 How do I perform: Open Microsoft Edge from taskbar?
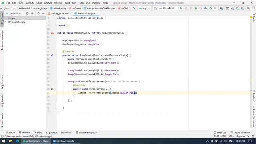click(18, 141)
